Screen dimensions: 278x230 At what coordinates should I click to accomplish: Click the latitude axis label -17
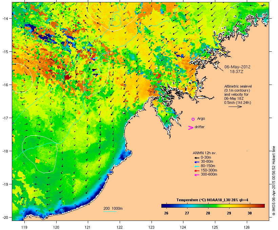[x=5, y=118]
